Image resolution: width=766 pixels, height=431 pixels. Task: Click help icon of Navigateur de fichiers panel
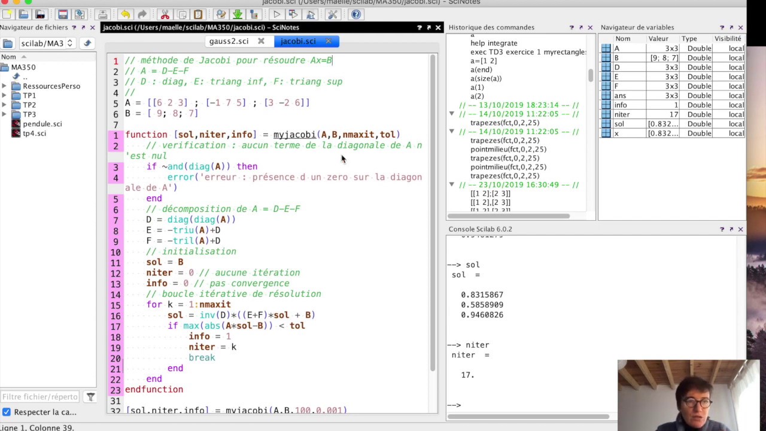(74, 28)
